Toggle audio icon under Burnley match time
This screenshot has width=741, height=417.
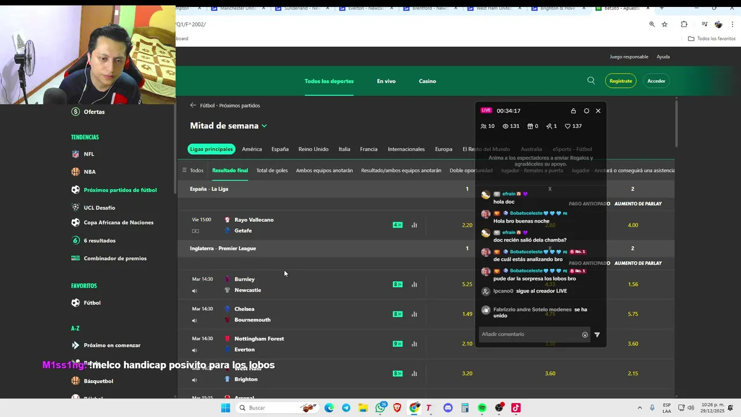(195, 291)
